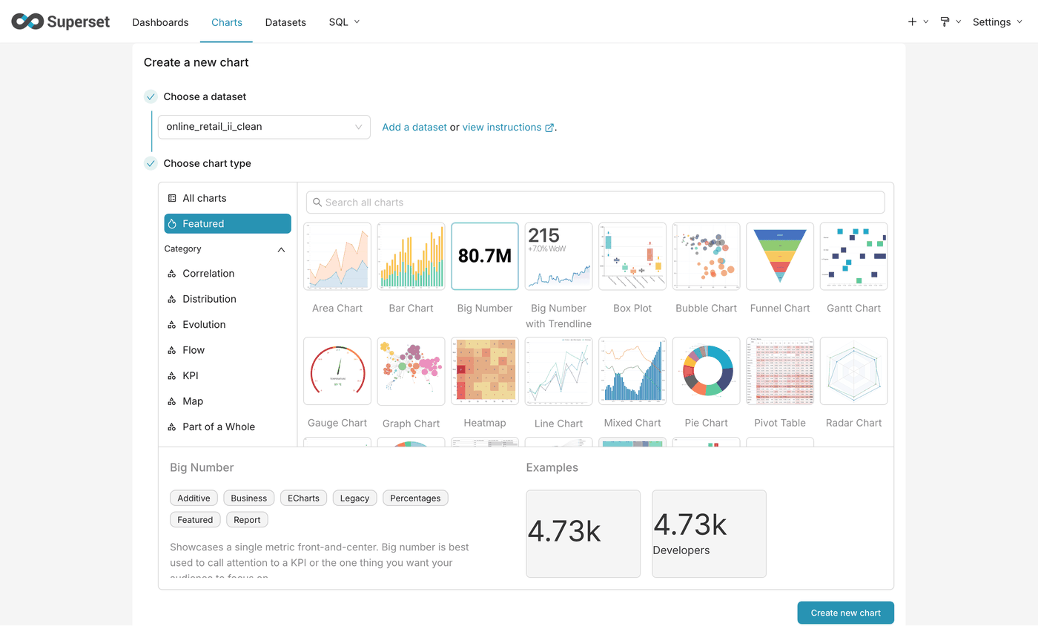Screen dimensions: 1038x629
Task: Click the Create new chart button
Action: [845, 613]
